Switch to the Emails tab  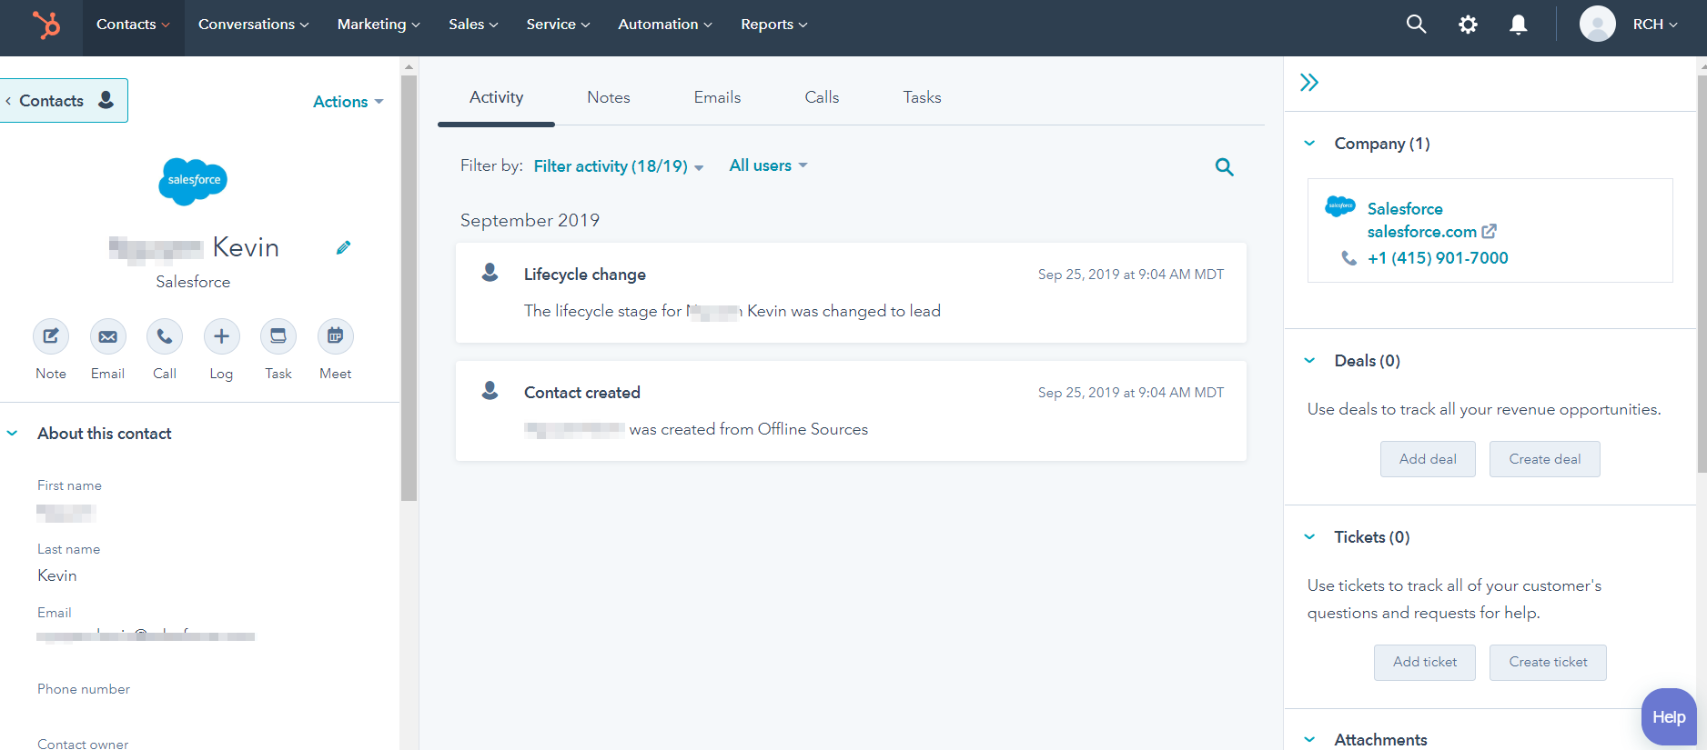[717, 97]
